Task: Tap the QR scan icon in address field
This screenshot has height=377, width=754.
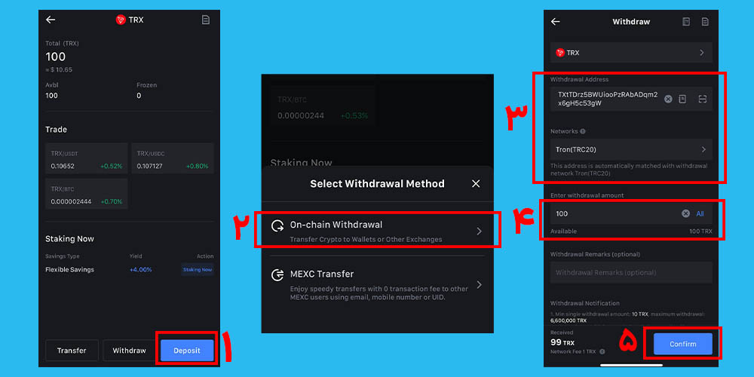Action: coord(702,99)
